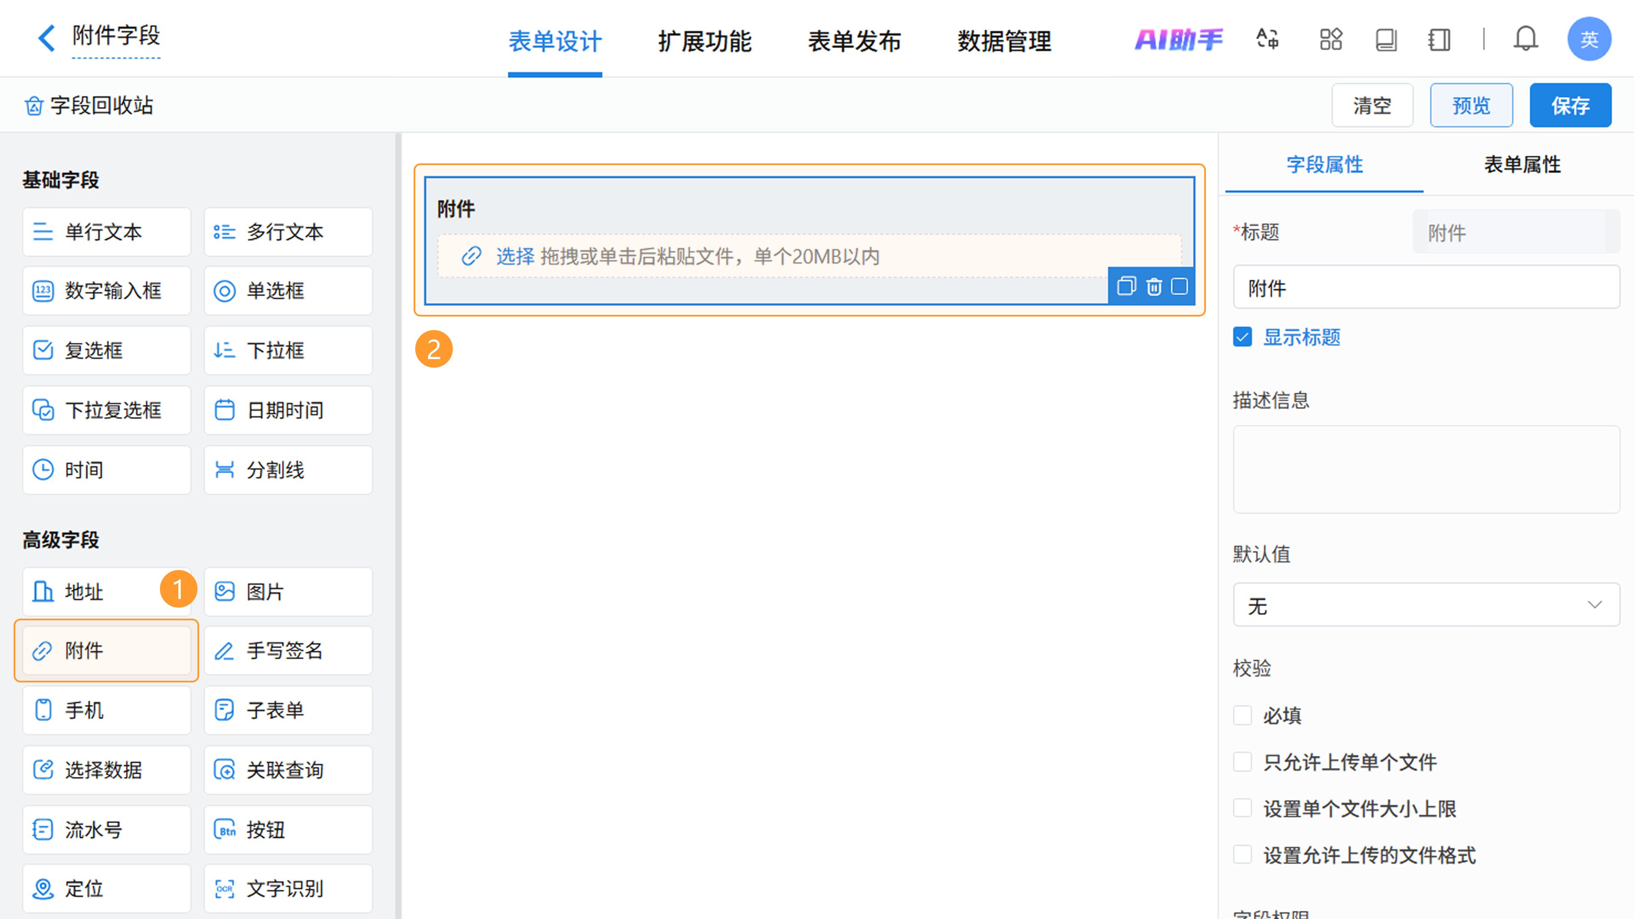1634x919 pixels.
Task: Open the translation language icon
Action: point(1267,39)
